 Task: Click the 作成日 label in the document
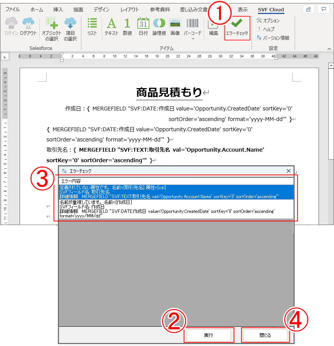coord(73,109)
